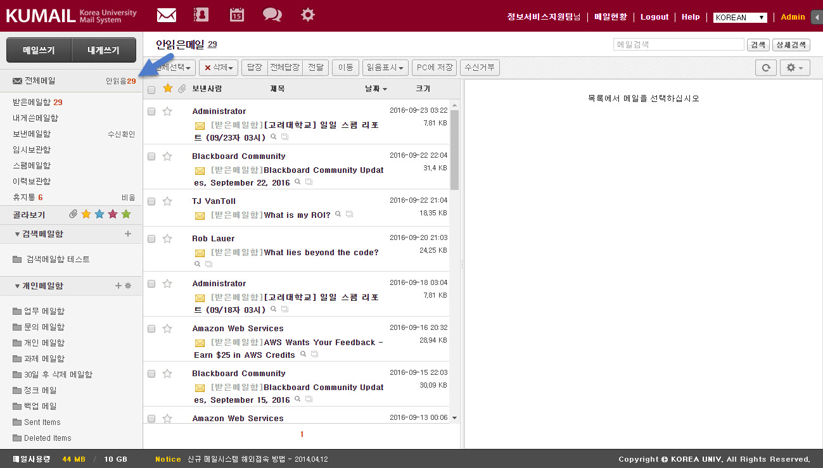The height and width of the screenshot is (468, 823).
Task: Open the settings gear in top header
Action: [308, 15]
